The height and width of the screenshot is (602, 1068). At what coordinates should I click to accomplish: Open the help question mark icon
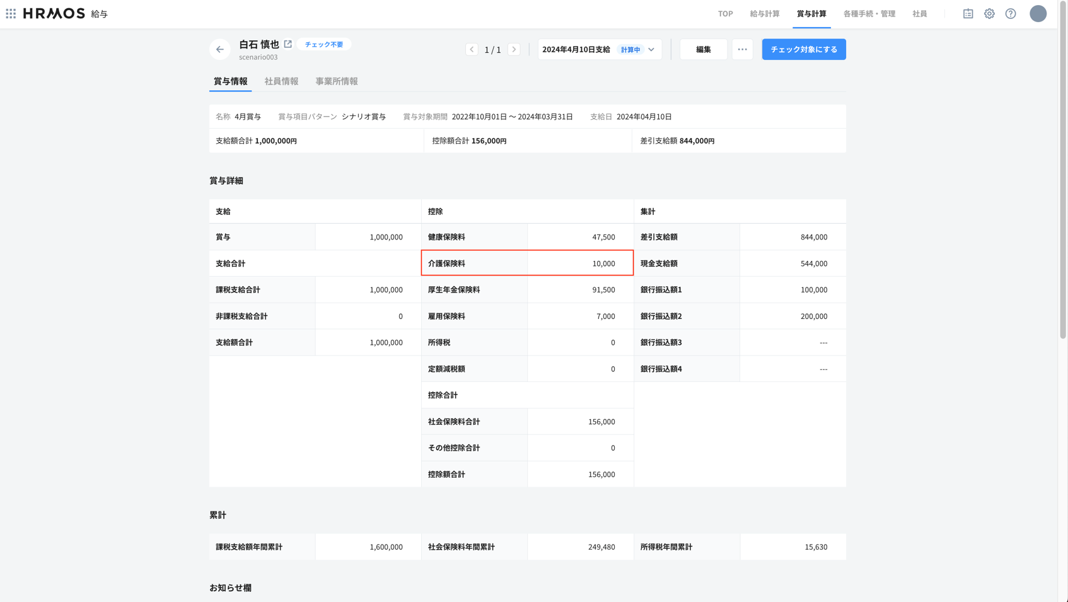(1011, 13)
